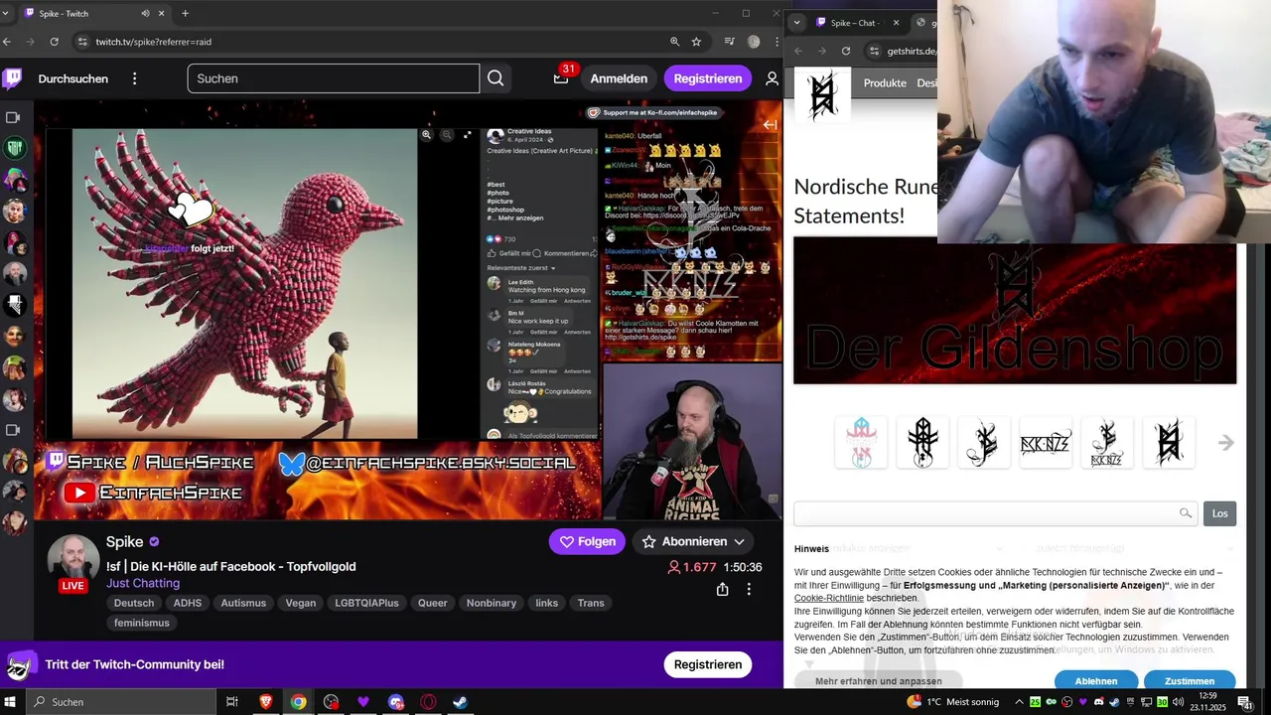This screenshot has width=1271, height=715.
Task: Open the Opera GX taskbar icon
Action: click(429, 702)
